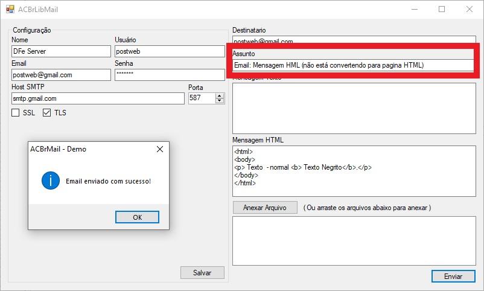Decrease the Porta value with down arrow
Viewport: 484px width, 291px height.
220,101
